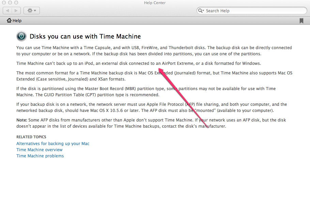Screen dimensions: 310x213
Task: Click the paragraph about Mac OS Extended (Journaled) format
Action: [154, 76]
